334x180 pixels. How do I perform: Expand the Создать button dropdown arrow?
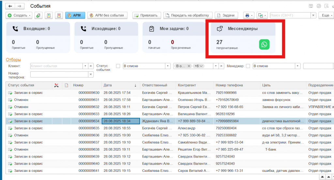pos(30,15)
